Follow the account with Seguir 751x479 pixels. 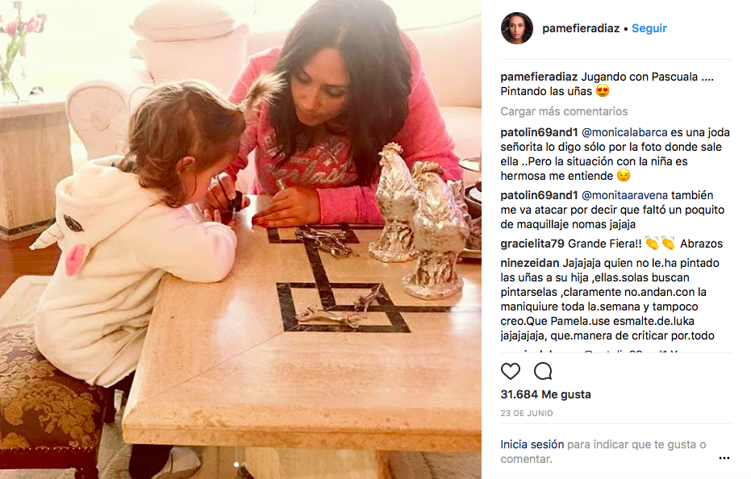tap(649, 28)
